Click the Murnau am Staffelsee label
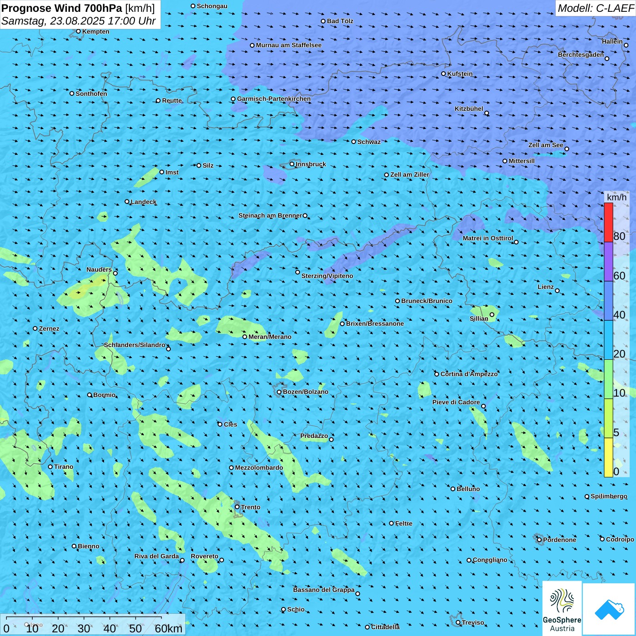The height and width of the screenshot is (636, 636). [288, 45]
